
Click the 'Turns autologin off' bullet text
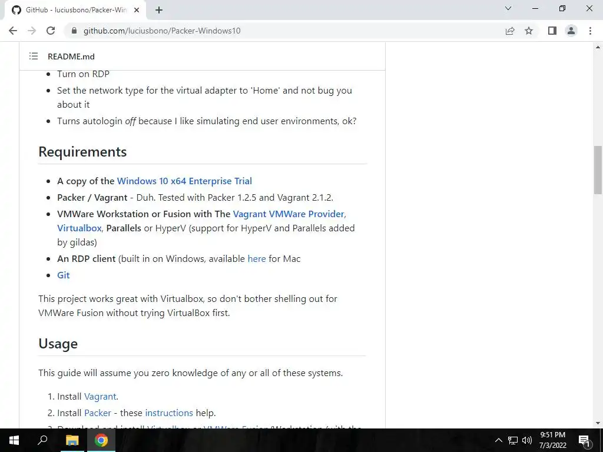[x=207, y=121]
